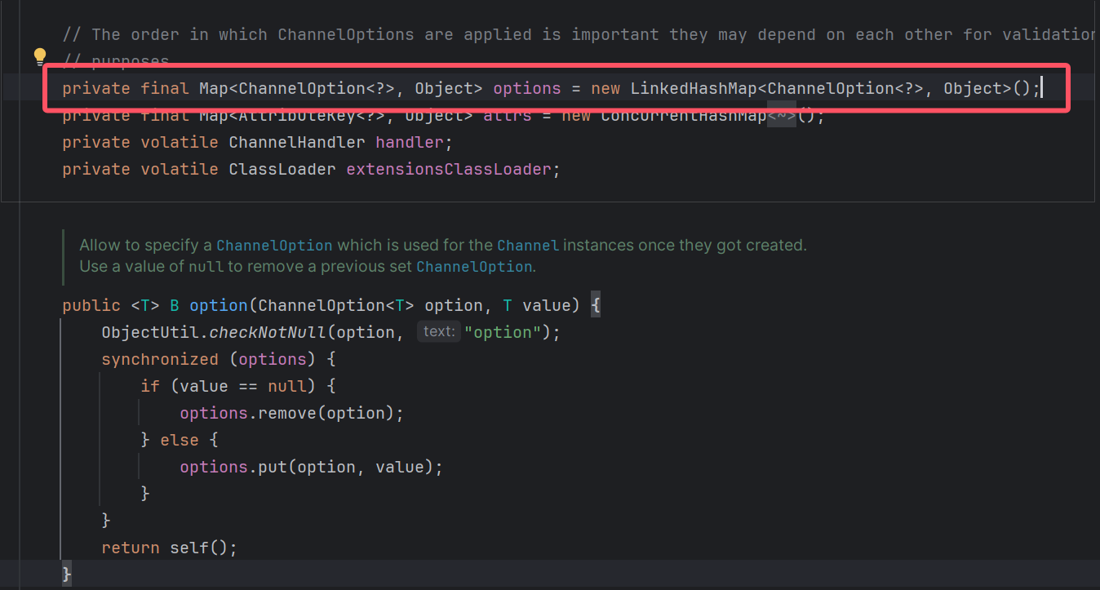
Task: Click the self() call in the return statement
Action: click(199, 548)
